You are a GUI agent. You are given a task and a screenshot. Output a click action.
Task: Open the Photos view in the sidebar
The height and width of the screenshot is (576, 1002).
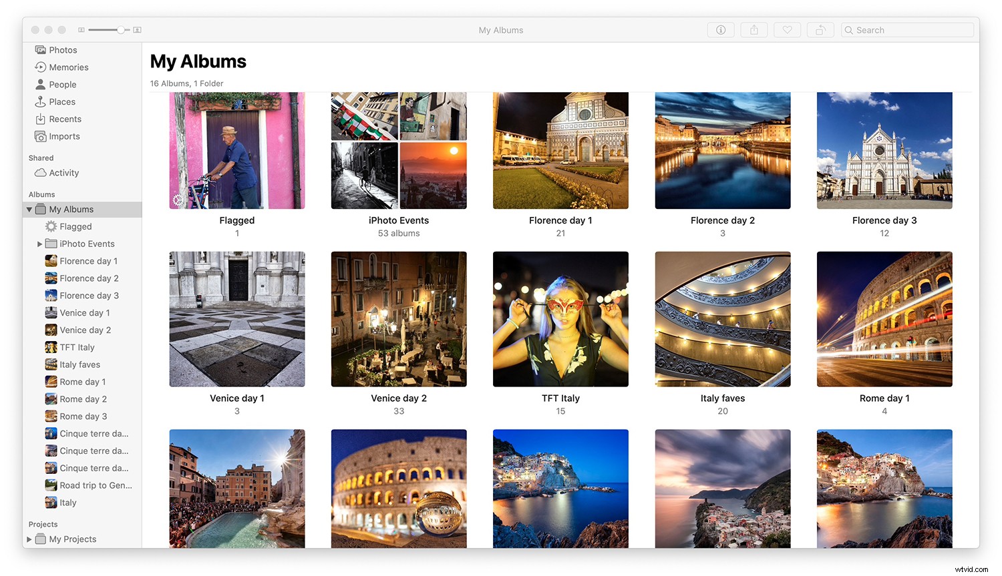coord(63,49)
